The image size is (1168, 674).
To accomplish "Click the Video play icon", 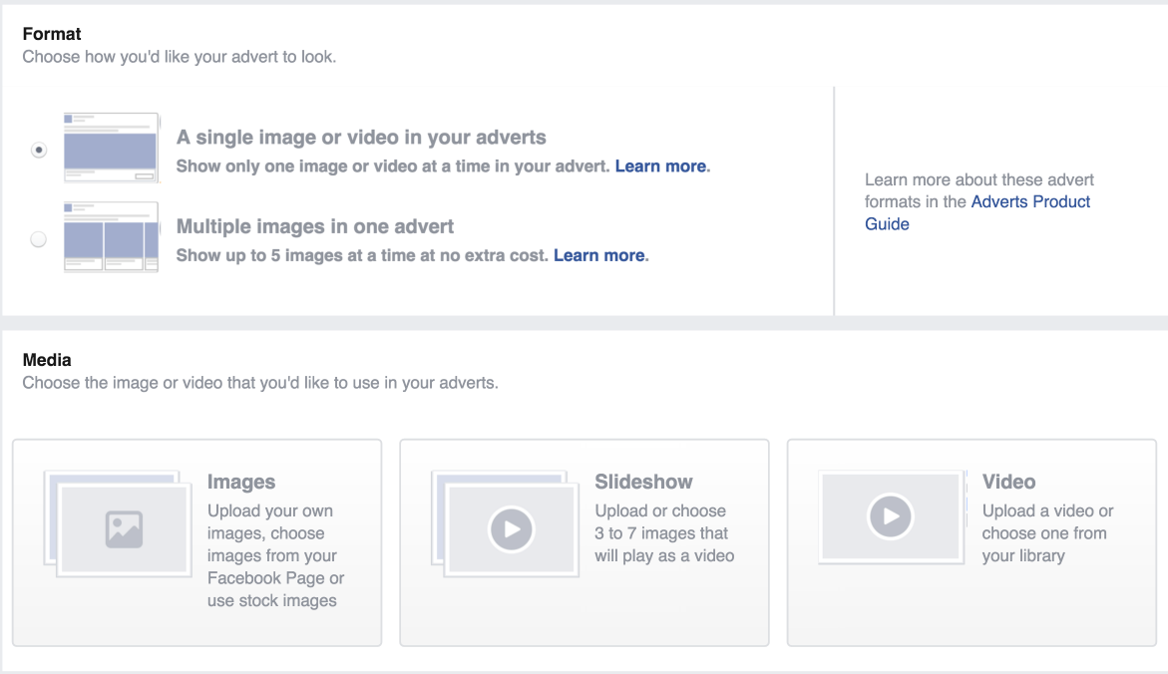I will (x=890, y=515).
